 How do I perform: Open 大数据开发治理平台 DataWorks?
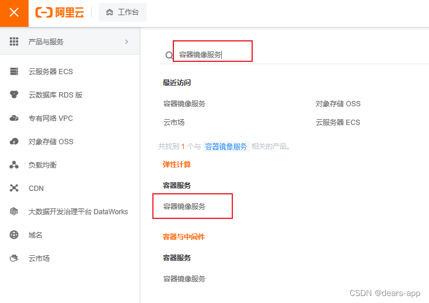(x=78, y=212)
